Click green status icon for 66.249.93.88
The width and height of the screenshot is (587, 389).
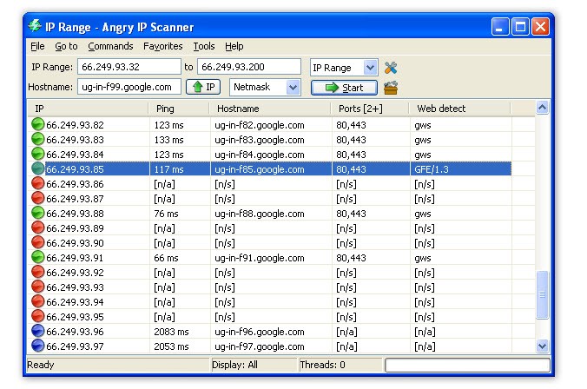click(38, 213)
